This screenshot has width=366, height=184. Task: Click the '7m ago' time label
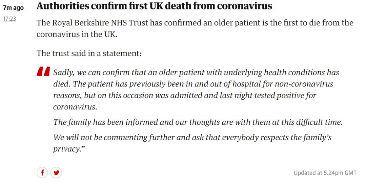point(13,8)
